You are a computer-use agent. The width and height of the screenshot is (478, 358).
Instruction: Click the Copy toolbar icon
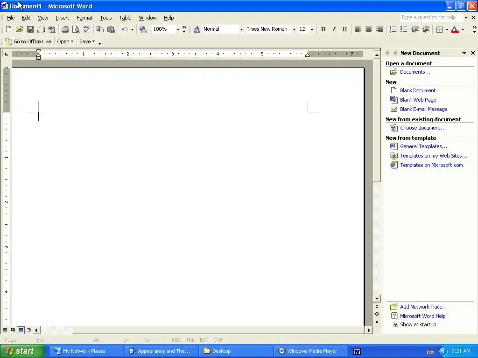100,29
